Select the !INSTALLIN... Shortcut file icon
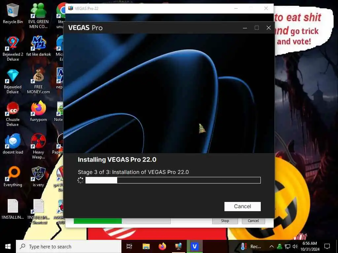 [x=38, y=212]
